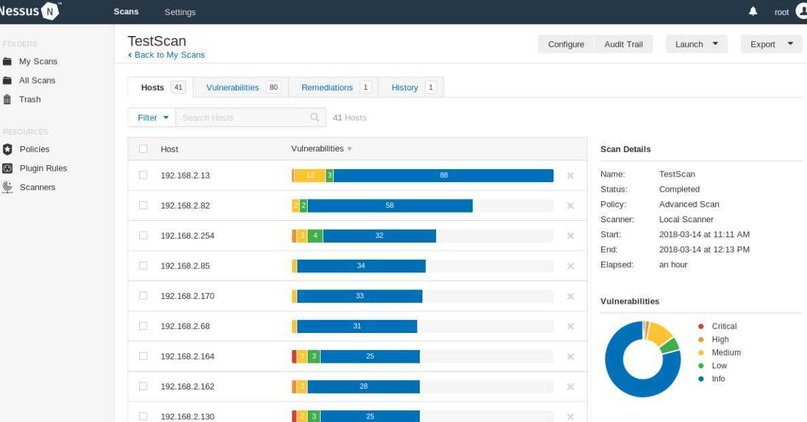Click the notifications bell icon
The width and height of the screenshot is (807, 422).
[x=753, y=12]
